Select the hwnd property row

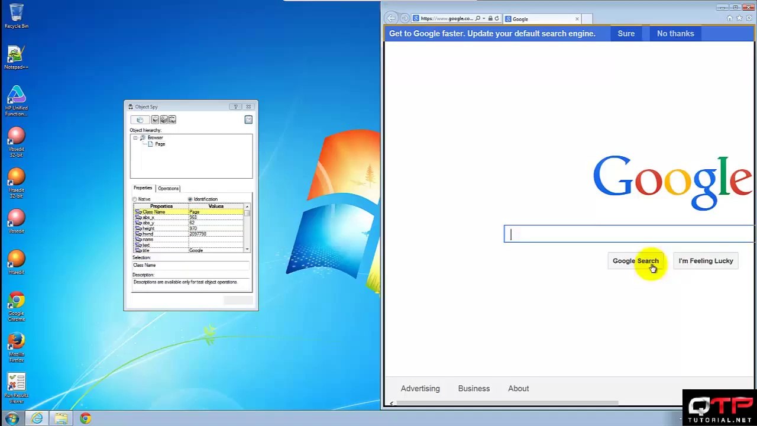pyautogui.click(x=188, y=234)
